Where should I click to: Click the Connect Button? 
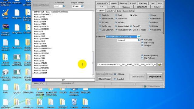(41, 5)
